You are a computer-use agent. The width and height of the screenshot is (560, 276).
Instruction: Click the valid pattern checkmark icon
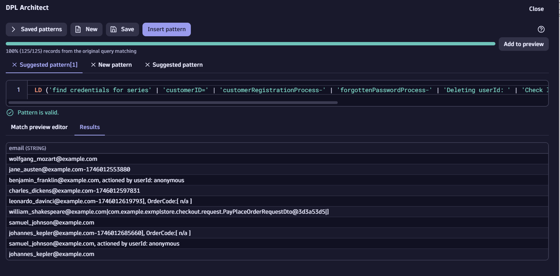point(10,112)
